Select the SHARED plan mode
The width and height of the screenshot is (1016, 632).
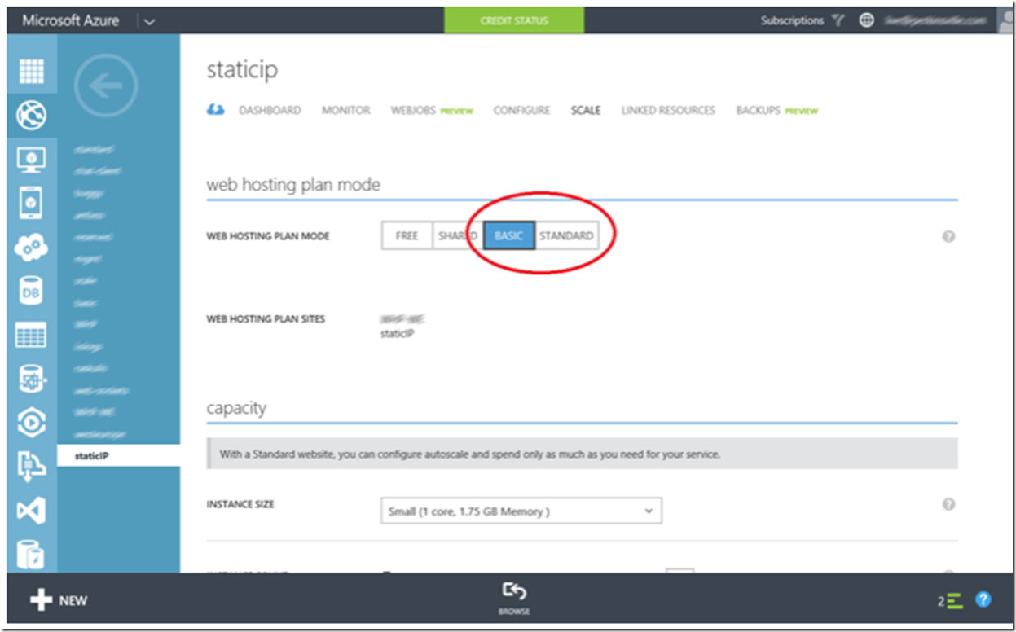[x=457, y=236]
